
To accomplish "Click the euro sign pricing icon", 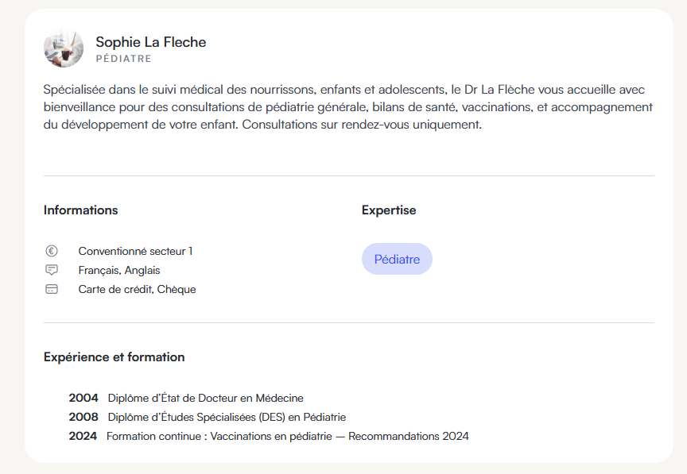I will point(52,251).
